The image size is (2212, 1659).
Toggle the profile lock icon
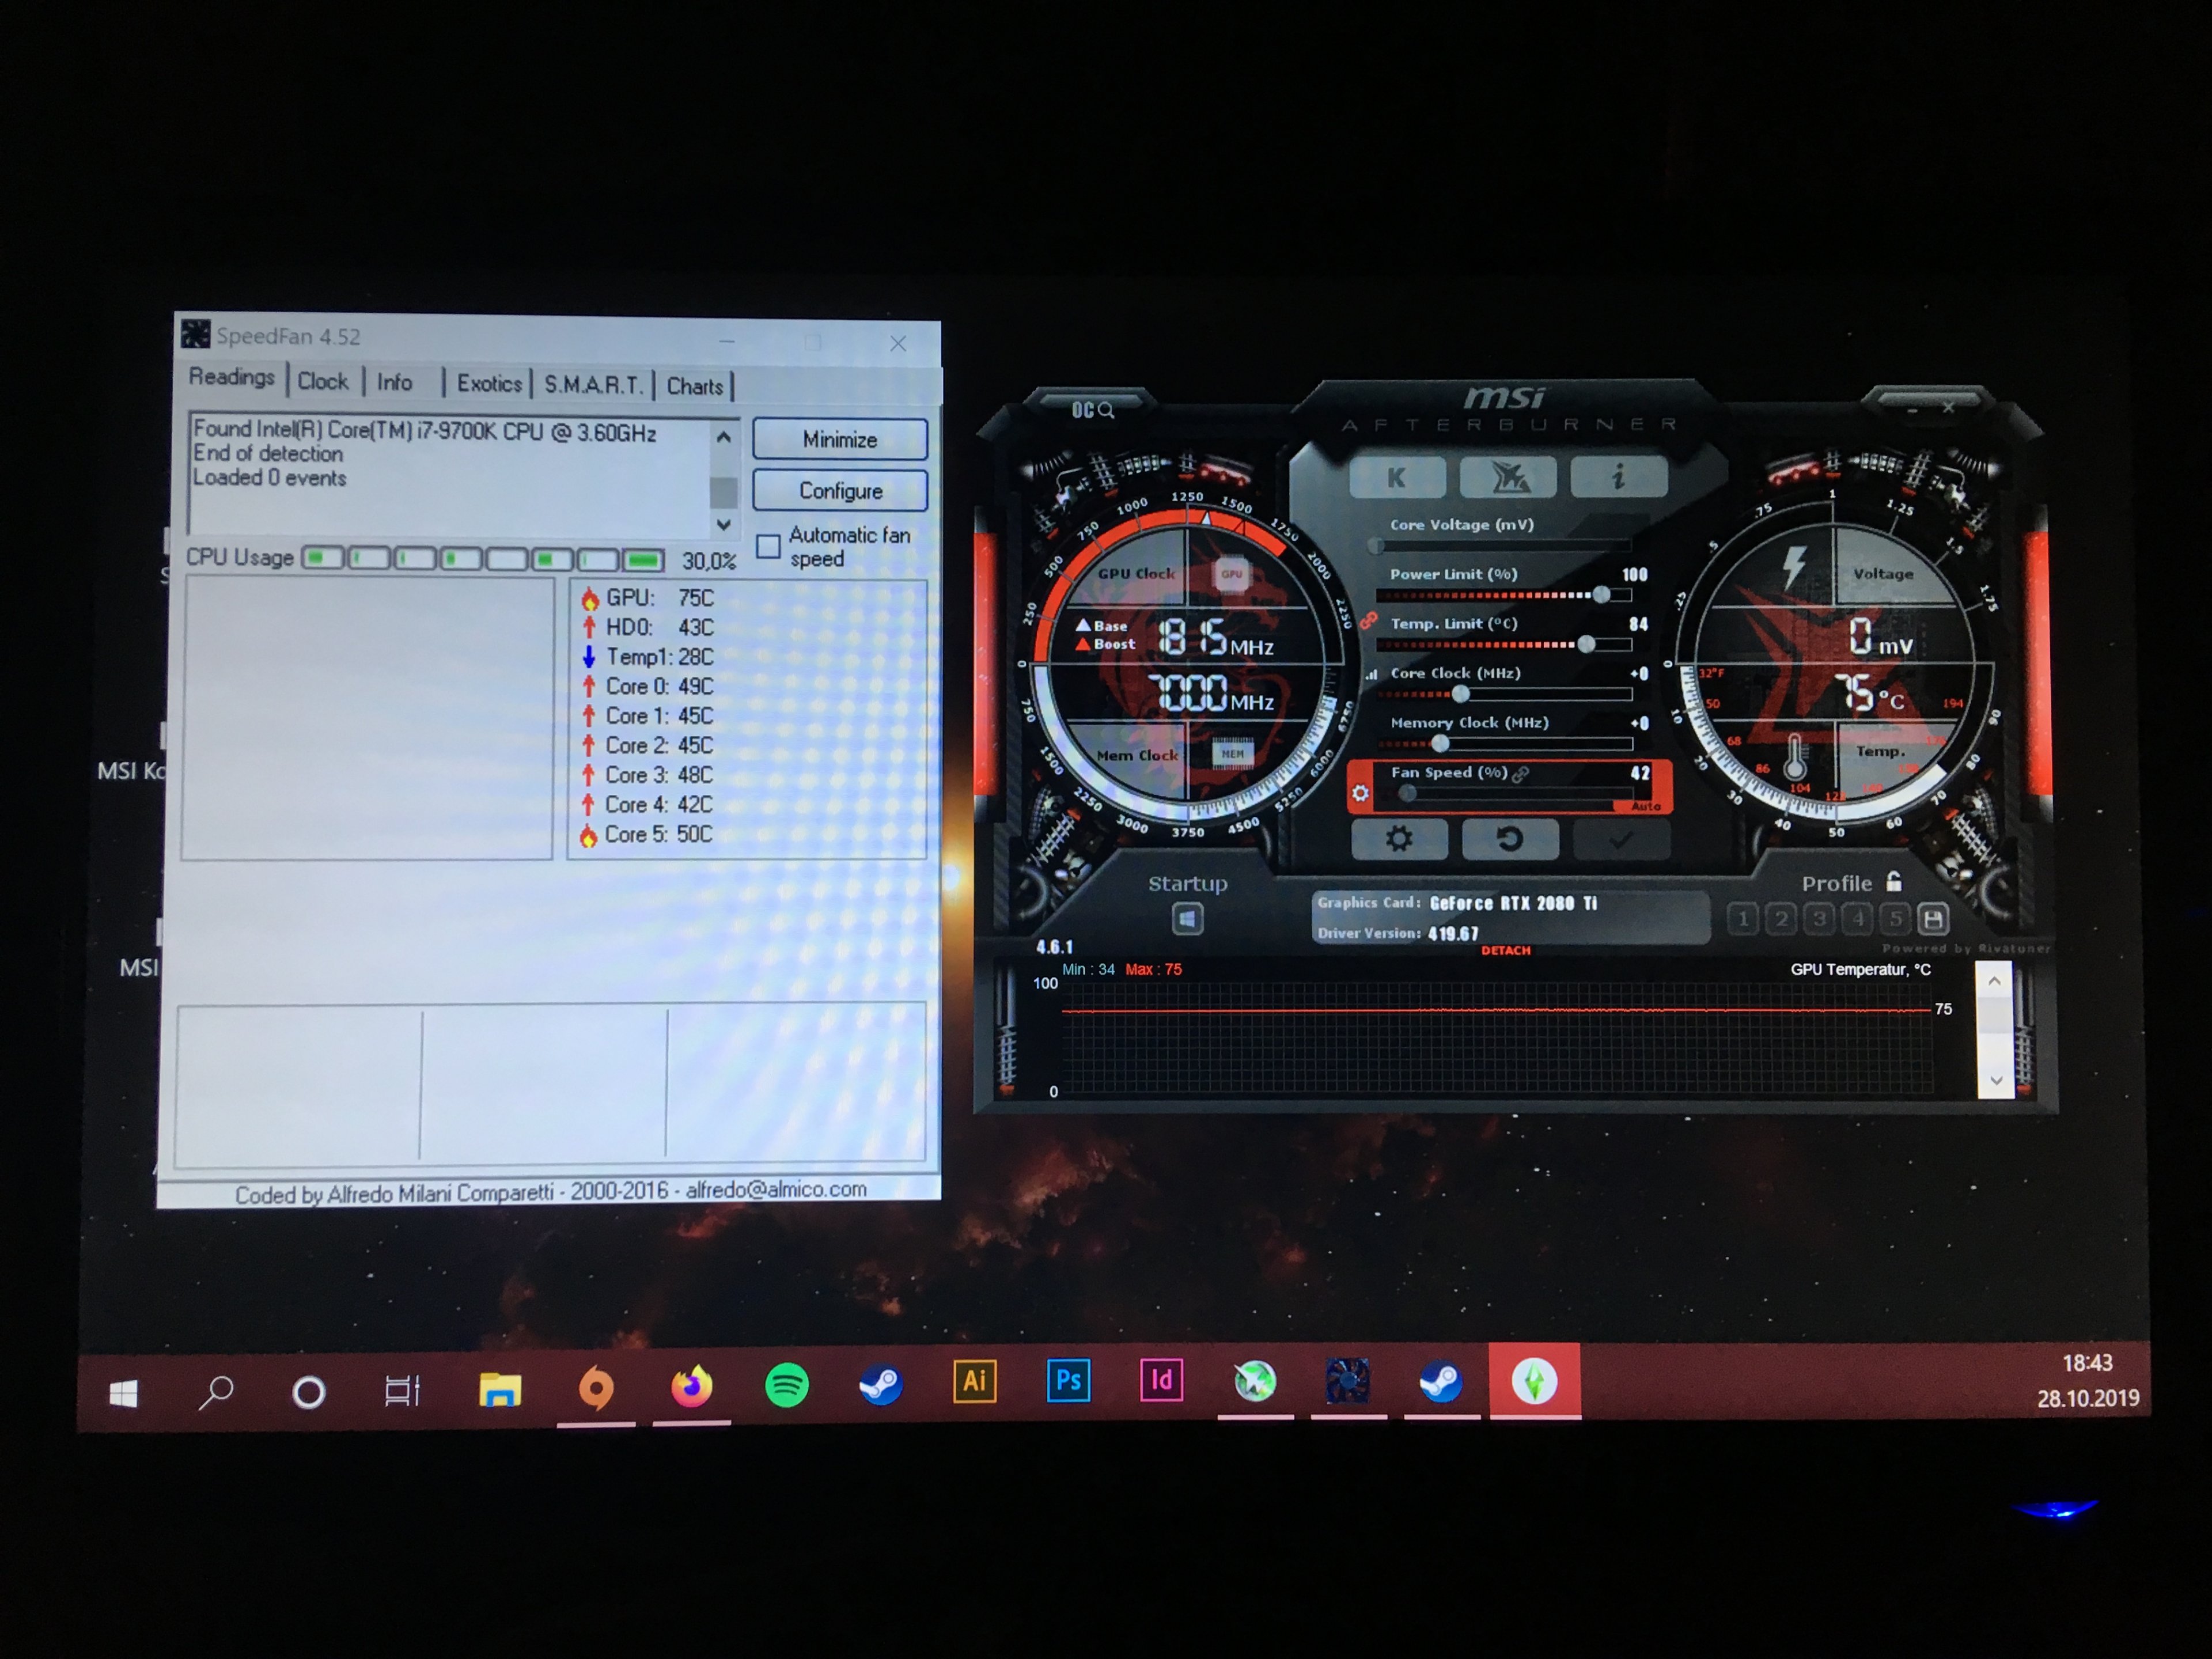(1893, 881)
